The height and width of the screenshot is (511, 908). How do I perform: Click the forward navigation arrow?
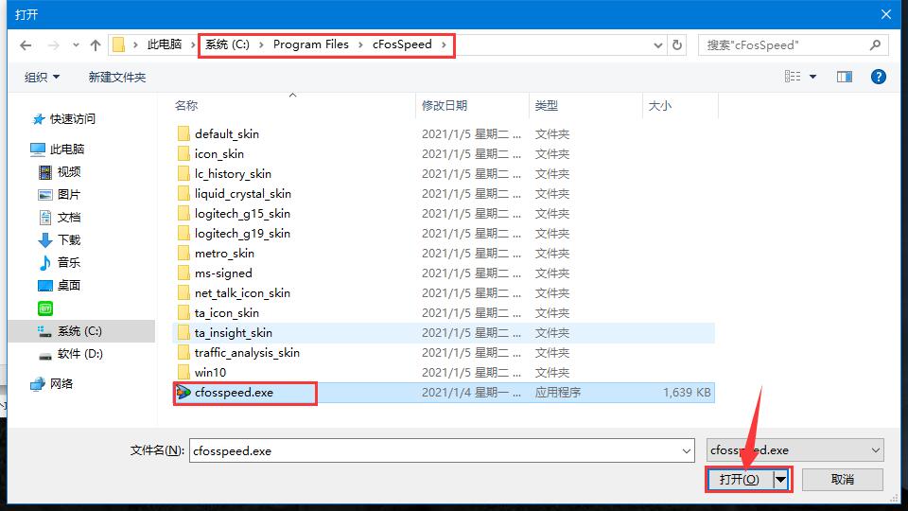[53, 45]
